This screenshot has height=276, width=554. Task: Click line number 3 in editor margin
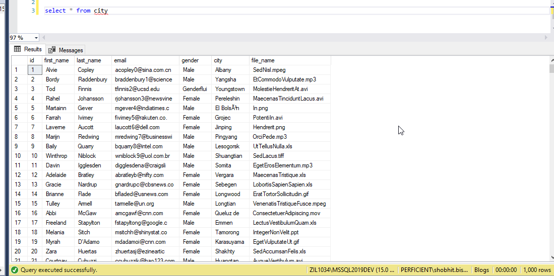pos(33,11)
